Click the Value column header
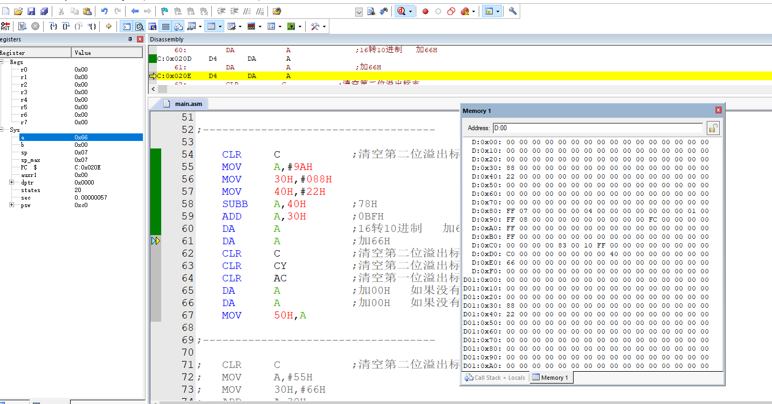Viewport: 772px width, 404px height. [107, 53]
